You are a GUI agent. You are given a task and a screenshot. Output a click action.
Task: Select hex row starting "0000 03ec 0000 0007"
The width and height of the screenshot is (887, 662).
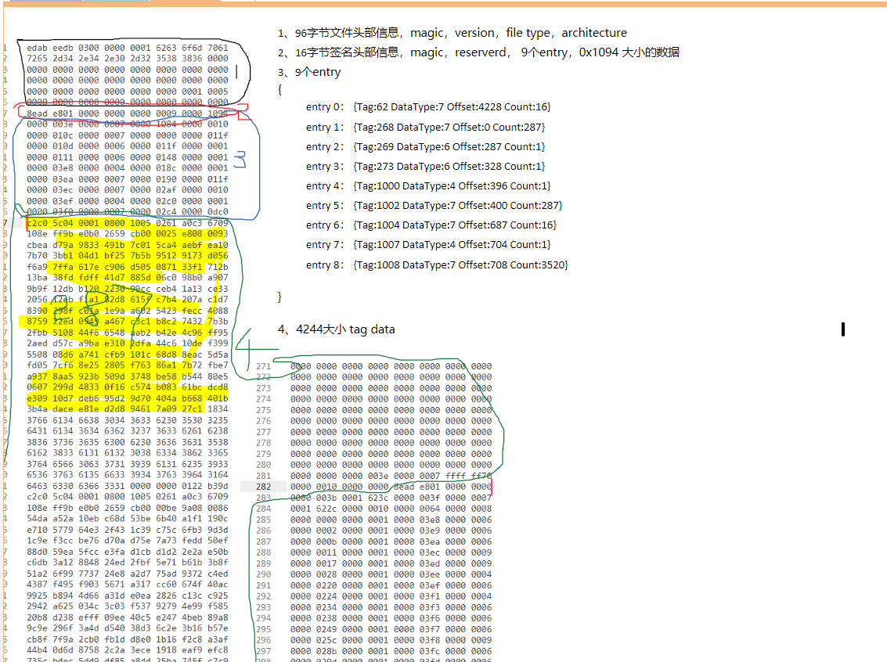(x=128, y=190)
